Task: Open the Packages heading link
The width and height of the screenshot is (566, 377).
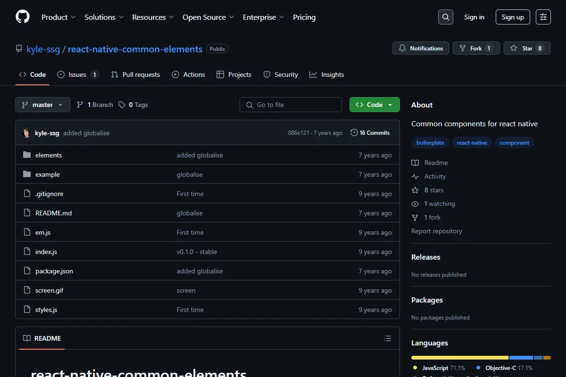Action: click(427, 300)
